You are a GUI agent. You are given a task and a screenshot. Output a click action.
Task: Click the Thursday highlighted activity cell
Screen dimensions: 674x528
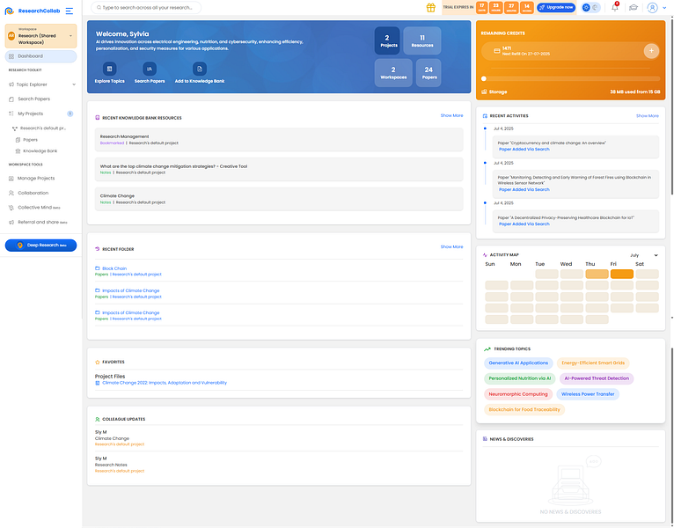tap(597, 274)
